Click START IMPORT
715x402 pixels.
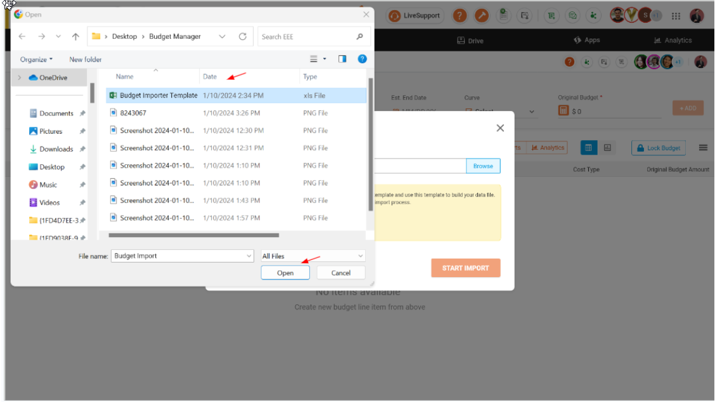pyautogui.click(x=465, y=268)
